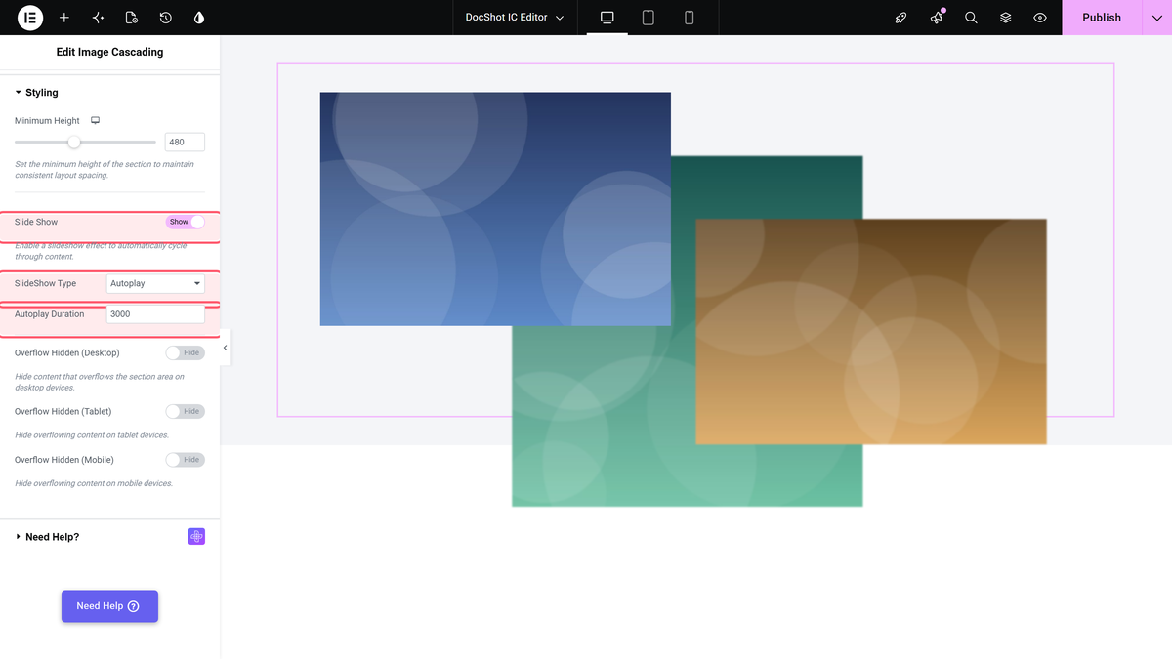
Task: Open the finder search icon
Action: click(x=971, y=18)
